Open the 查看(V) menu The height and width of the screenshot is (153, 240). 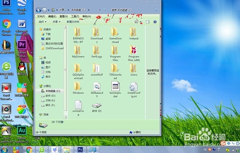(x=64, y=16)
